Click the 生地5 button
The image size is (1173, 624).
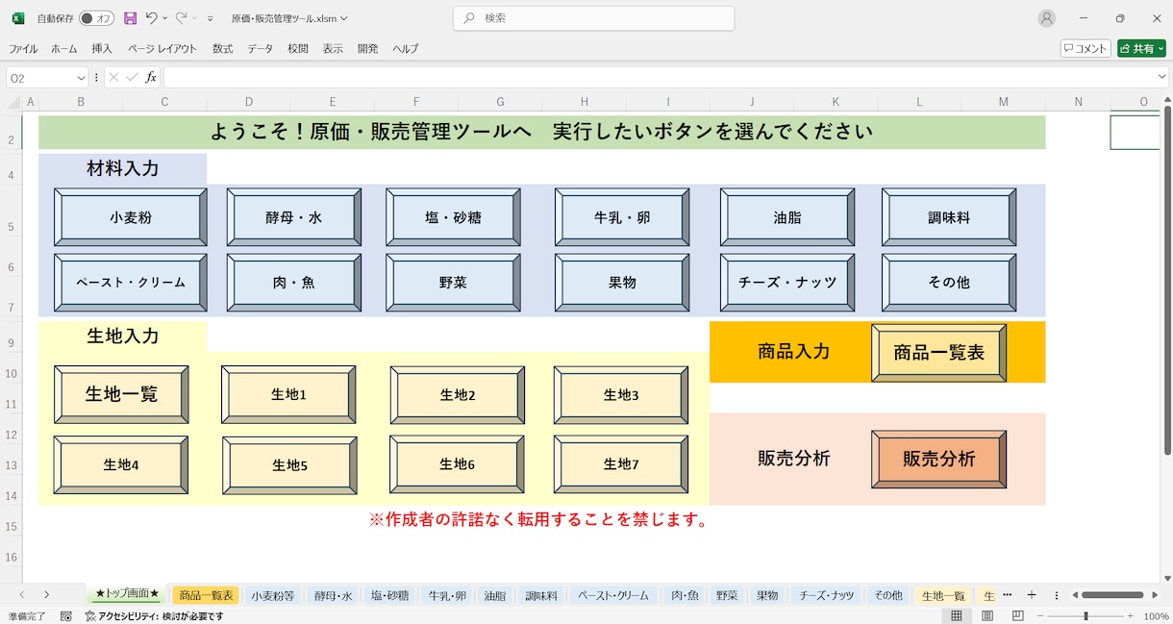click(x=289, y=465)
